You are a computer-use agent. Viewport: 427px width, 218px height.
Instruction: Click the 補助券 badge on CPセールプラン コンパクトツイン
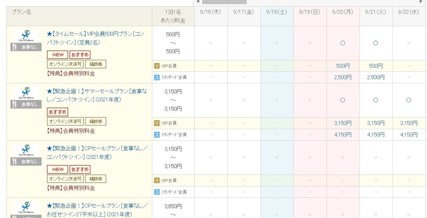pos(96,179)
